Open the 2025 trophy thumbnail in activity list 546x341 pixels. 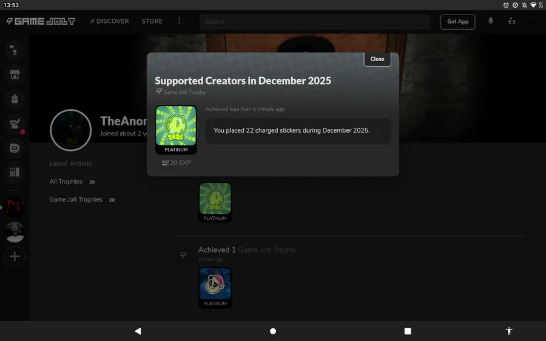coord(215,202)
